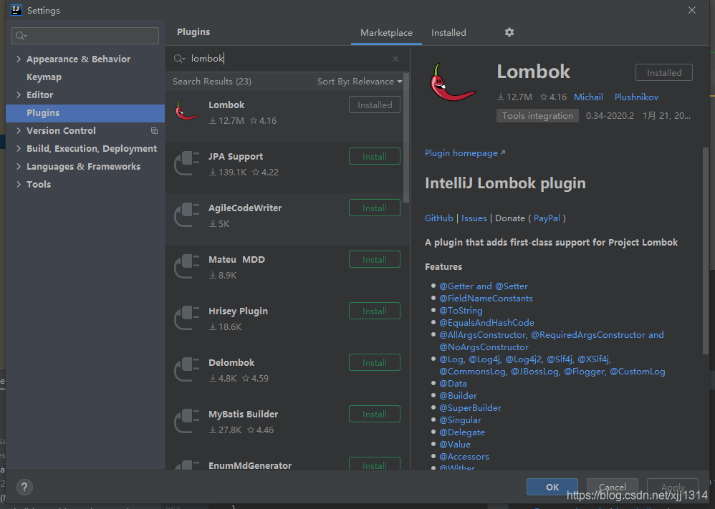Expand Languages & Frameworks node
Image resolution: width=715 pixels, height=509 pixels.
[x=19, y=166]
